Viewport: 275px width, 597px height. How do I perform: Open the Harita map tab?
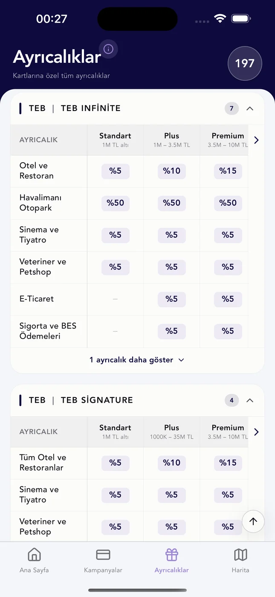tap(240, 561)
